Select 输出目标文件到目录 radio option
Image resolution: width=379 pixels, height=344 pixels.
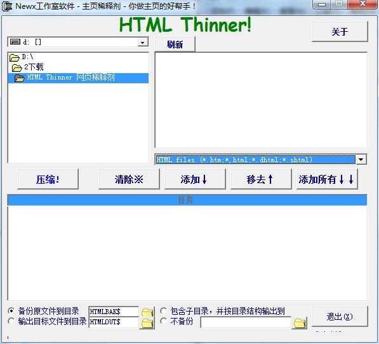coord(11,321)
